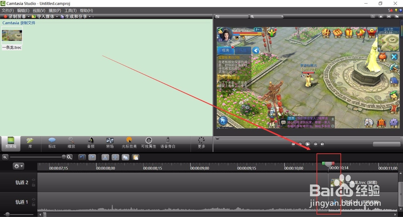Open the 语音旁白 voice narration tool
The image size is (403, 217).
pos(168,143)
